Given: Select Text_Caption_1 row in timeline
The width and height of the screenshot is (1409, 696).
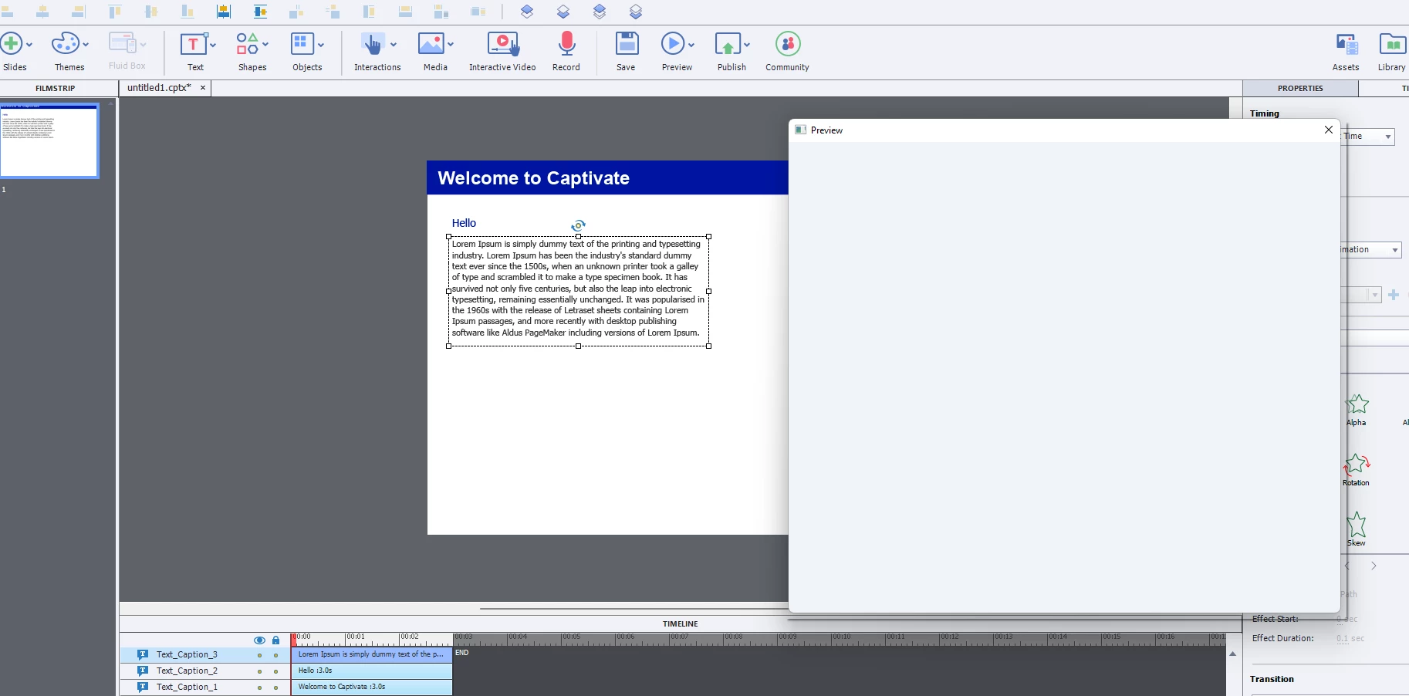Looking at the screenshot, I should tap(204, 687).
